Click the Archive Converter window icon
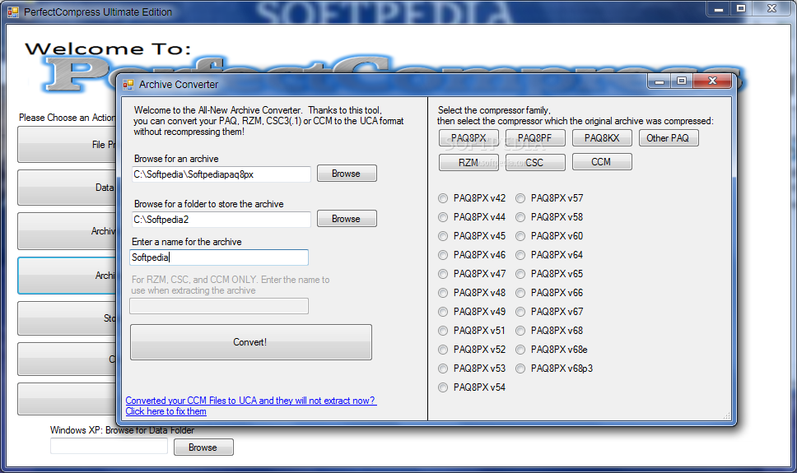The height and width of the screenshot is (473, 797). click(x=128, y=85)
